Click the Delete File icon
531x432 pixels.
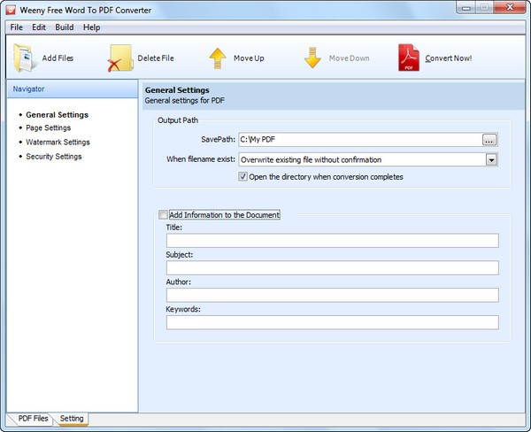click(x=119, y=58)
